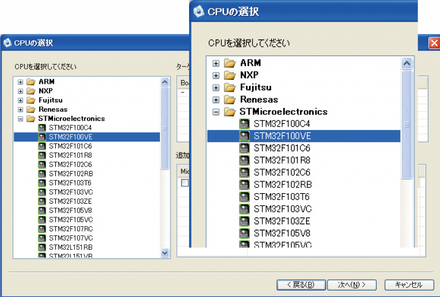Select STM32F107RC text in the small left list
440x297 pixels.
coord(71,229)
